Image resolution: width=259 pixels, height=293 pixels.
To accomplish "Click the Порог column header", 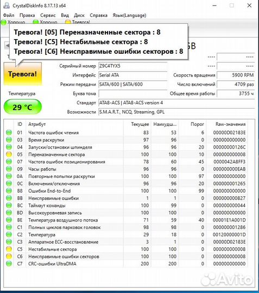I will [x=192, y=124].
